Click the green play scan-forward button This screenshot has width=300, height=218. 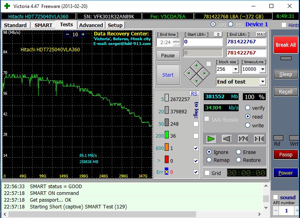[x=211, y=139]
